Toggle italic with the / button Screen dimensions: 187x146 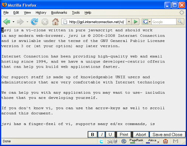click(x=102, y=135)
